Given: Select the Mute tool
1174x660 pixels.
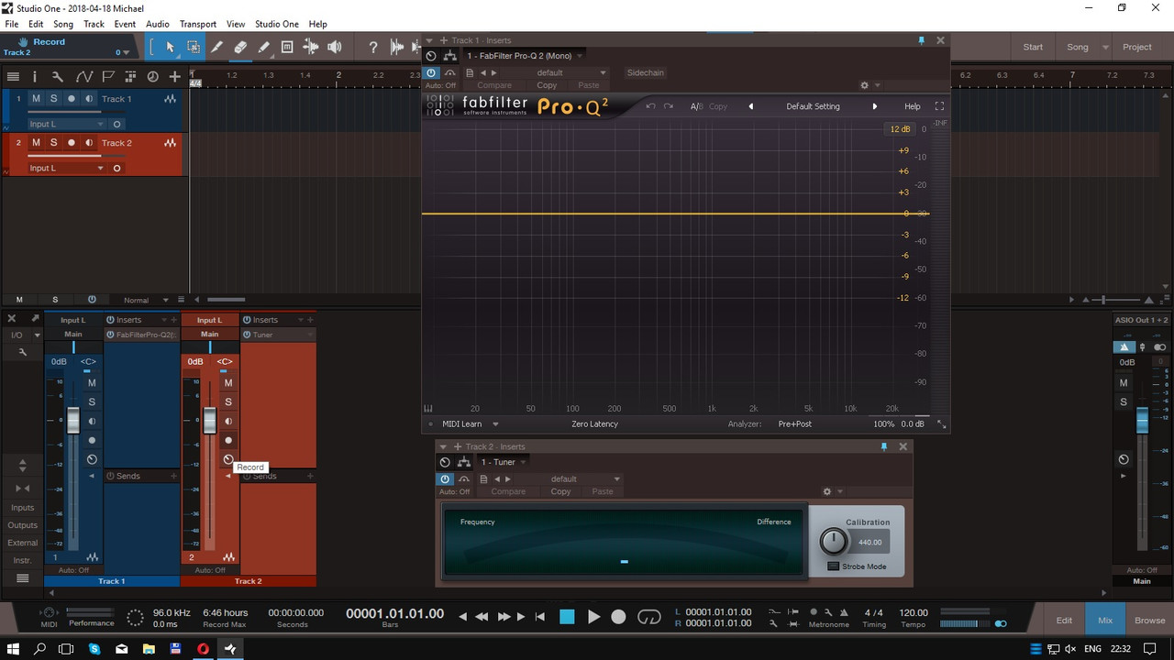Looking at the screenshot, I should coord(287,47).
